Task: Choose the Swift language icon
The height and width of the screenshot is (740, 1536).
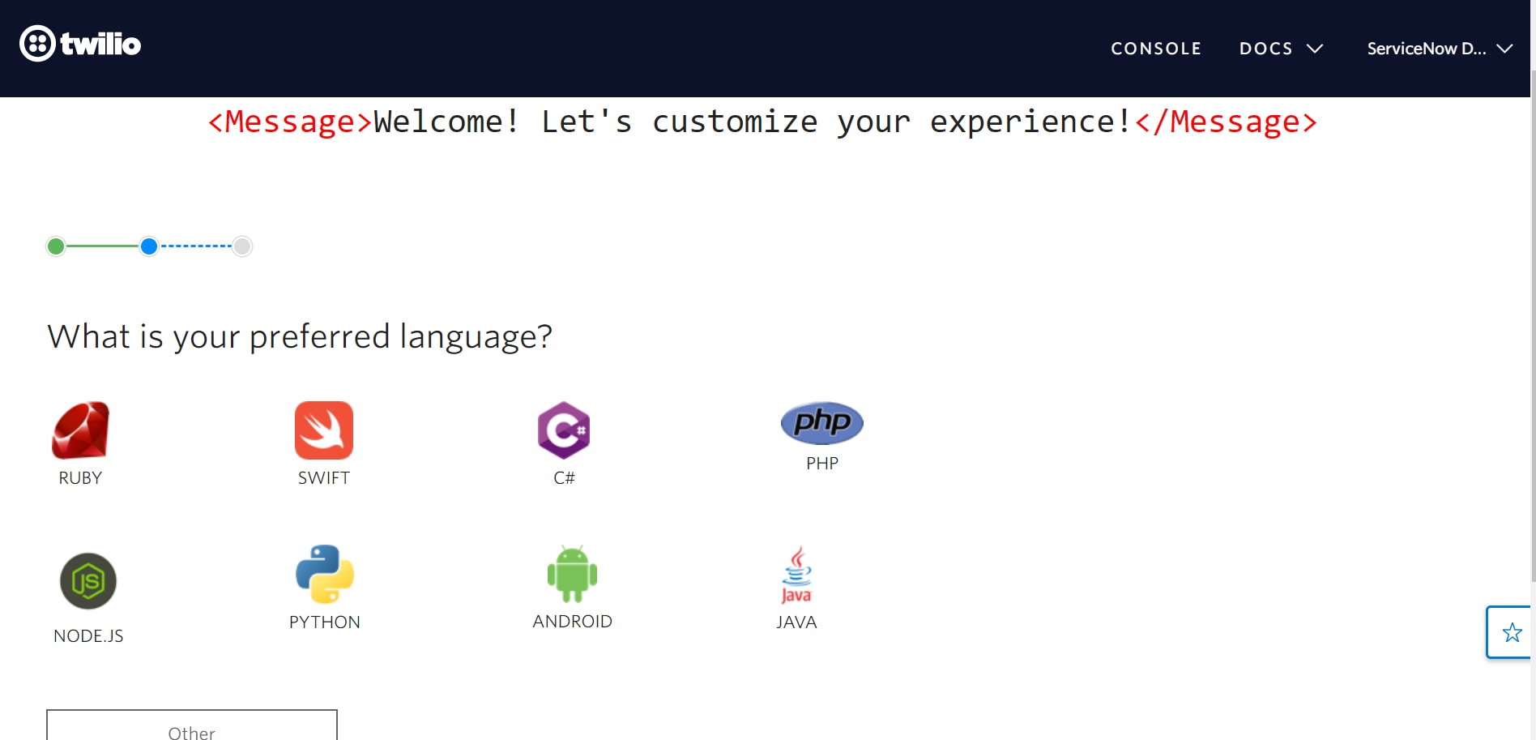Action: click(x=324, y=430)
